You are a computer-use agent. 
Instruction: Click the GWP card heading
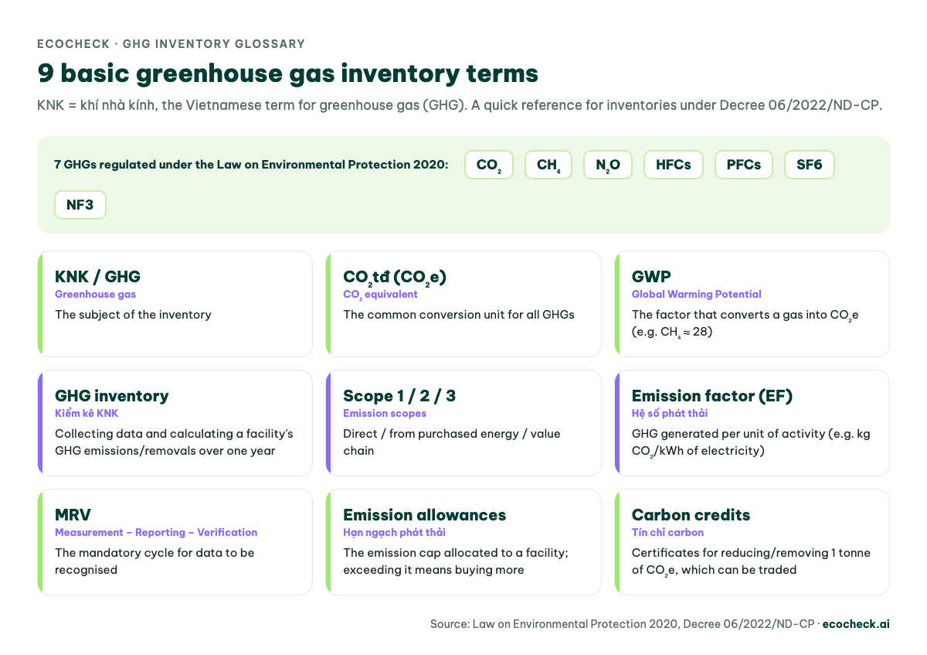(651, 277)
